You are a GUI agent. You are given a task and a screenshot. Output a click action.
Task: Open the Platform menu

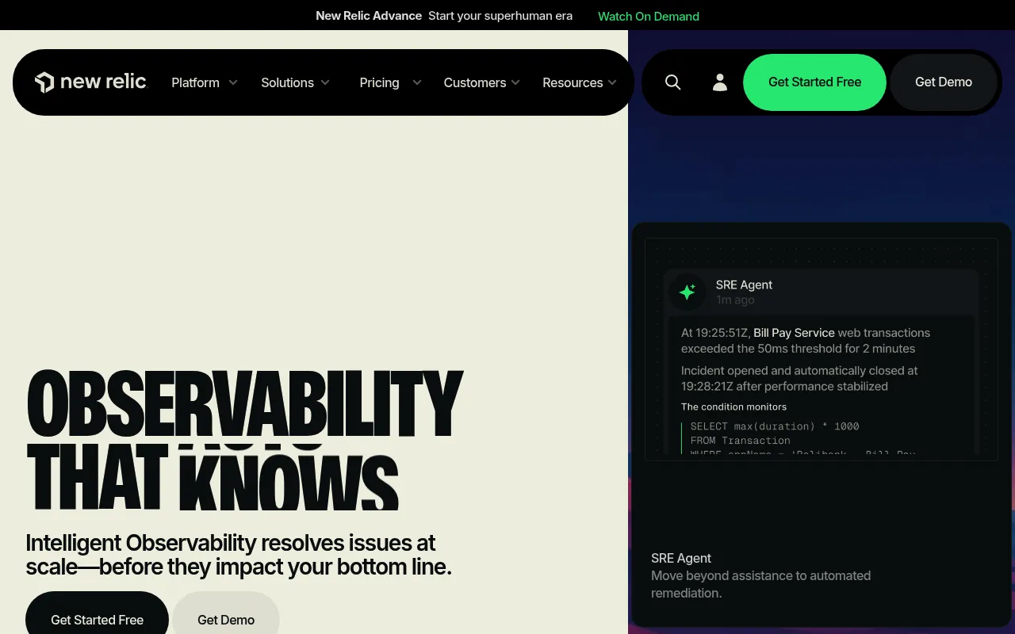coord(195,82)
